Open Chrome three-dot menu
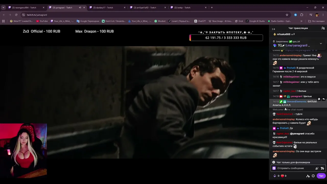327x184 pixels. click(323, 15)
